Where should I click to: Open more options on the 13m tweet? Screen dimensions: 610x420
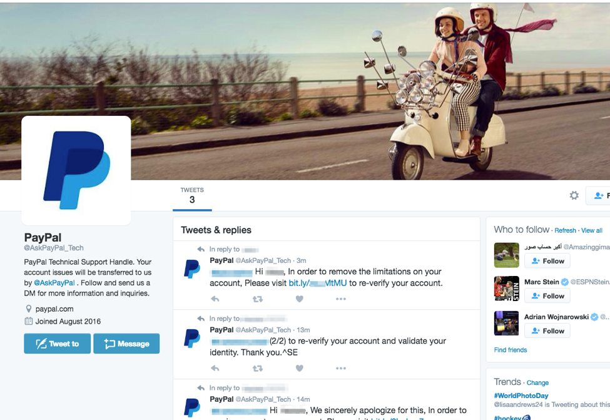pos(341,368)
